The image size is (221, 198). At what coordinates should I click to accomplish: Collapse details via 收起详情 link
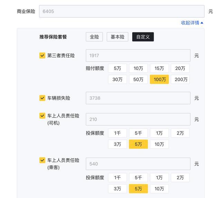[192, 23]
